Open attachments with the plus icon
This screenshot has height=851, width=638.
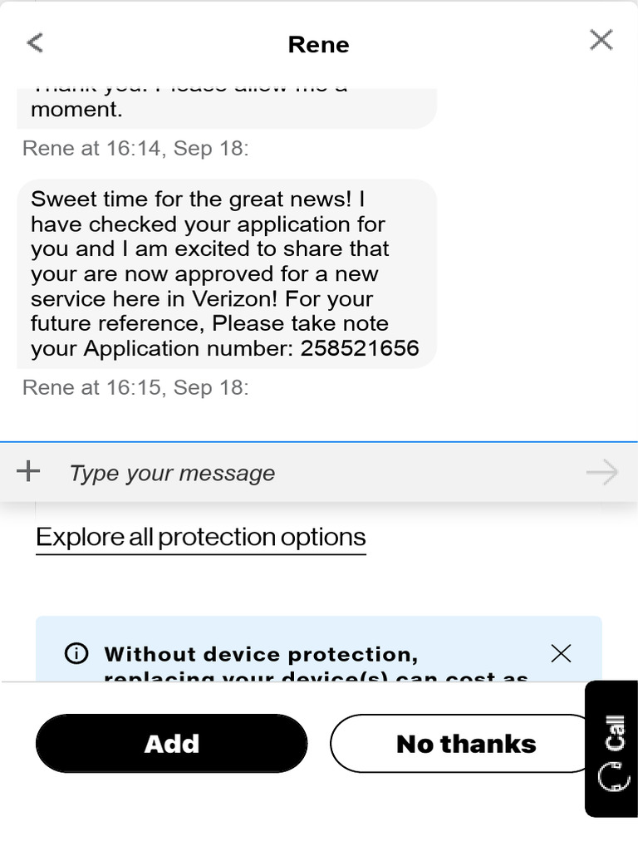pyautogui.click(x=28, y=471)
